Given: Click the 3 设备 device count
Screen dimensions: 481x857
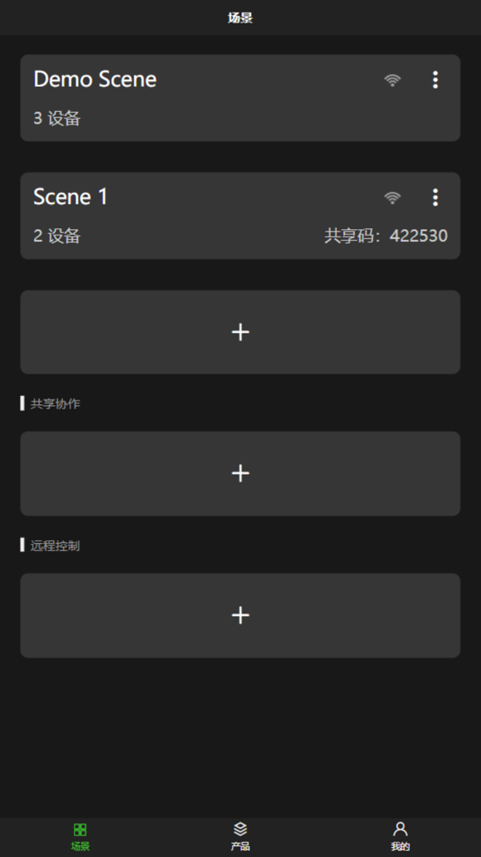Looking at the screenshot, I should click(x=57, y=118).
